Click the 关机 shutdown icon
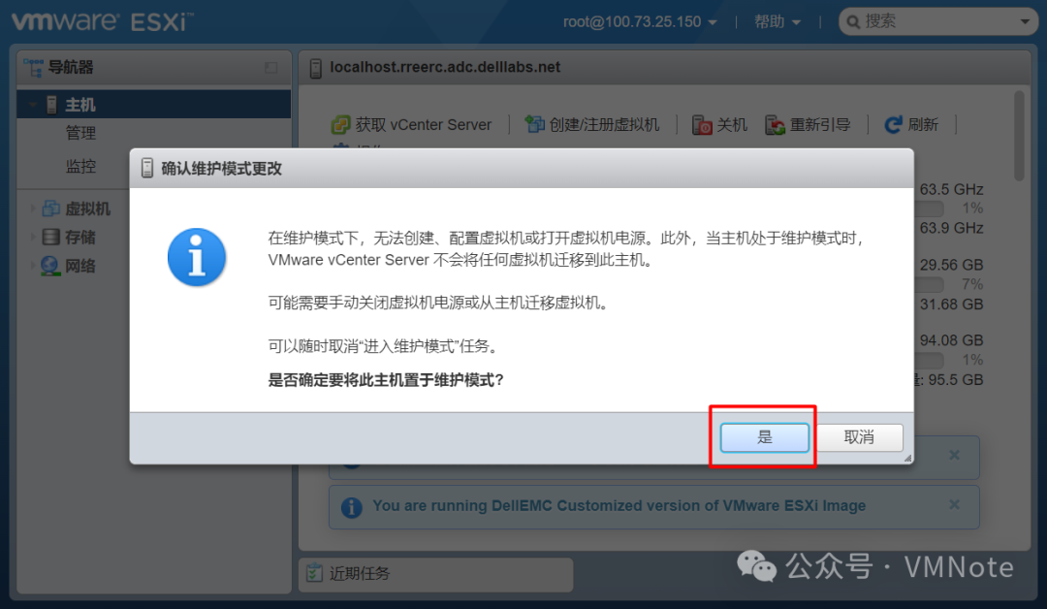Screen dimensions: 1047x609 702,125
